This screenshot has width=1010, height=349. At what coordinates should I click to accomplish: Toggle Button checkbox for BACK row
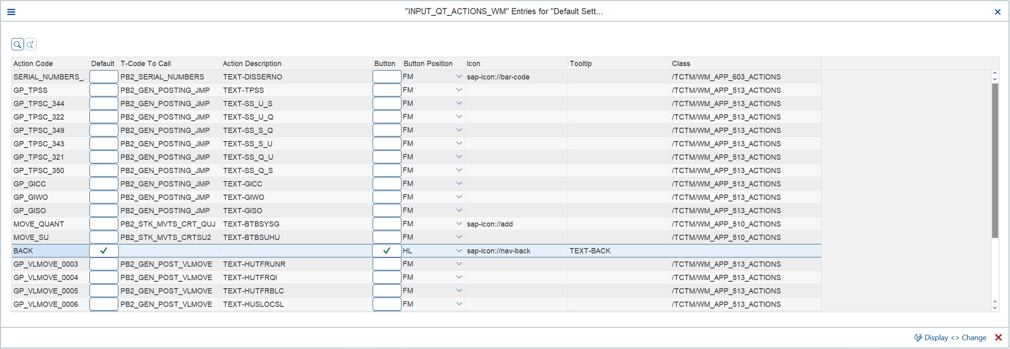(387, 251)
